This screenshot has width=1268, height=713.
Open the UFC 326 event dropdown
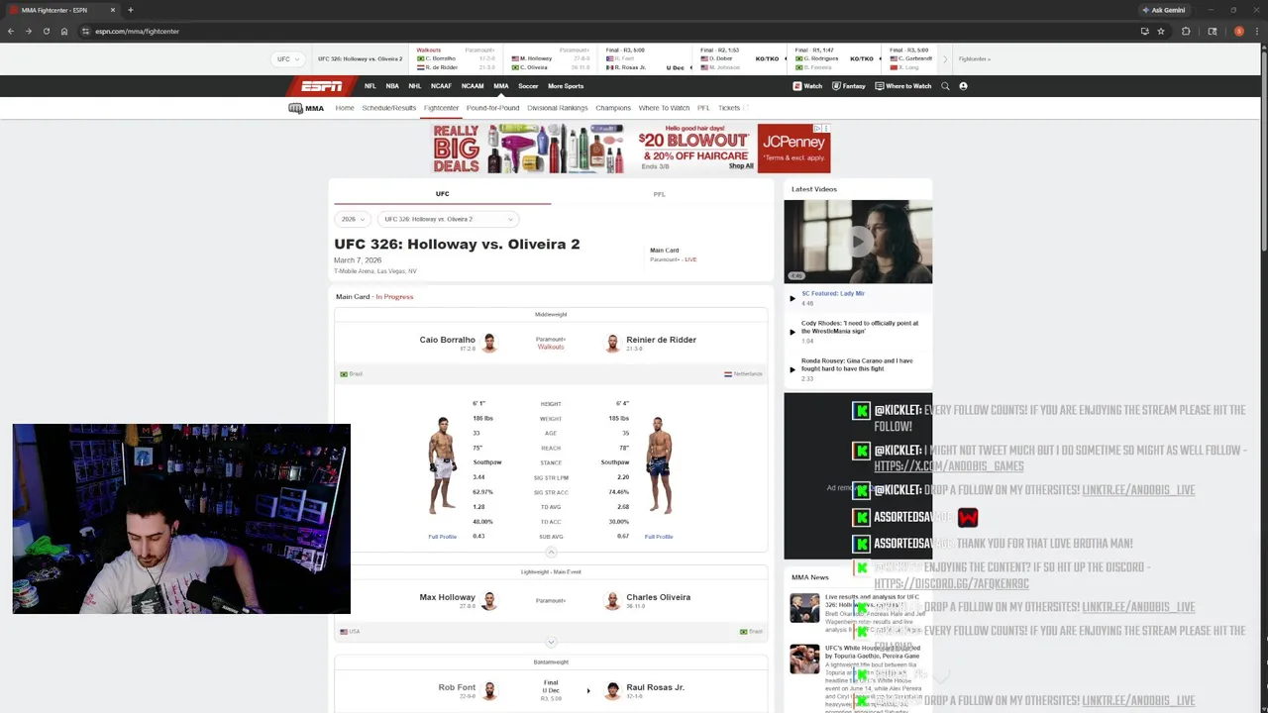[x=448, y=219]
